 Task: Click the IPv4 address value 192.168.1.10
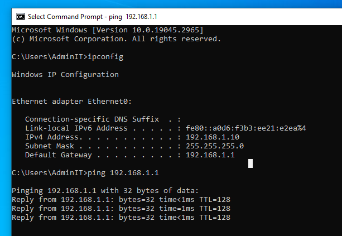[213, 137]
